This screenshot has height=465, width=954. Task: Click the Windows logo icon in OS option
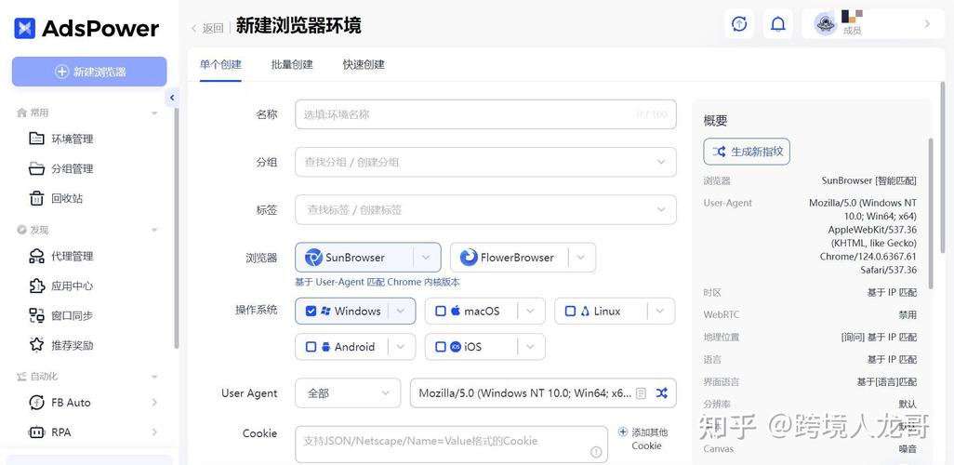325,311
